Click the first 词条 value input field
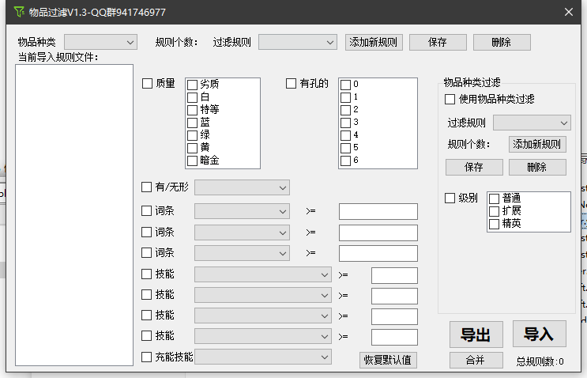The width and height of the screenshot is (587, 378). pyautogui.click(x=378, y=211)
